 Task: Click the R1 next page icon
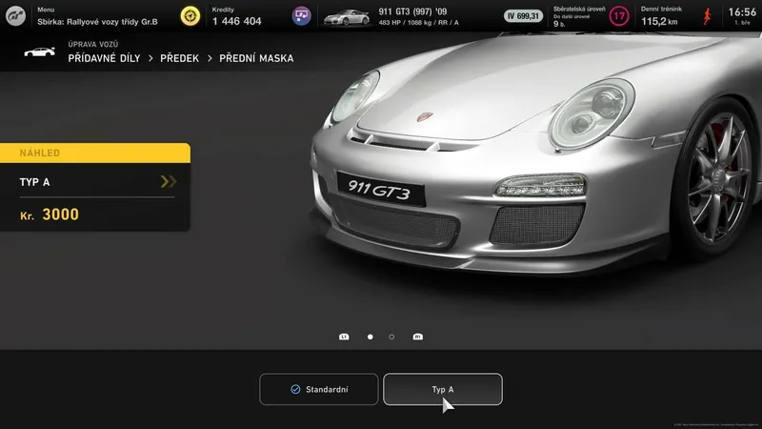tap(417, 337)
